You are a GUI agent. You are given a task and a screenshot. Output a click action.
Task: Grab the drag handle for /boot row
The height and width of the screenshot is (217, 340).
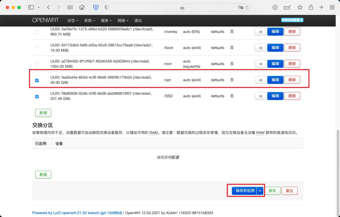[x=260, y=47]
